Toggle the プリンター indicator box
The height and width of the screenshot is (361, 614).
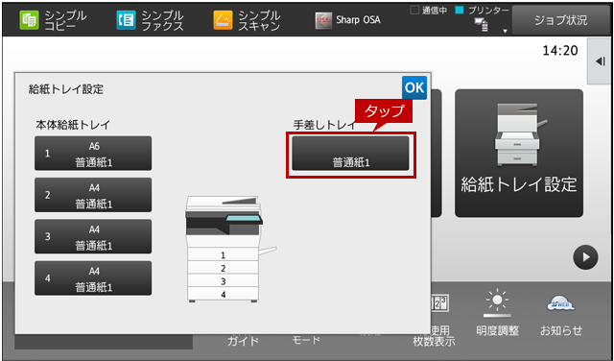tap(460, 11)
